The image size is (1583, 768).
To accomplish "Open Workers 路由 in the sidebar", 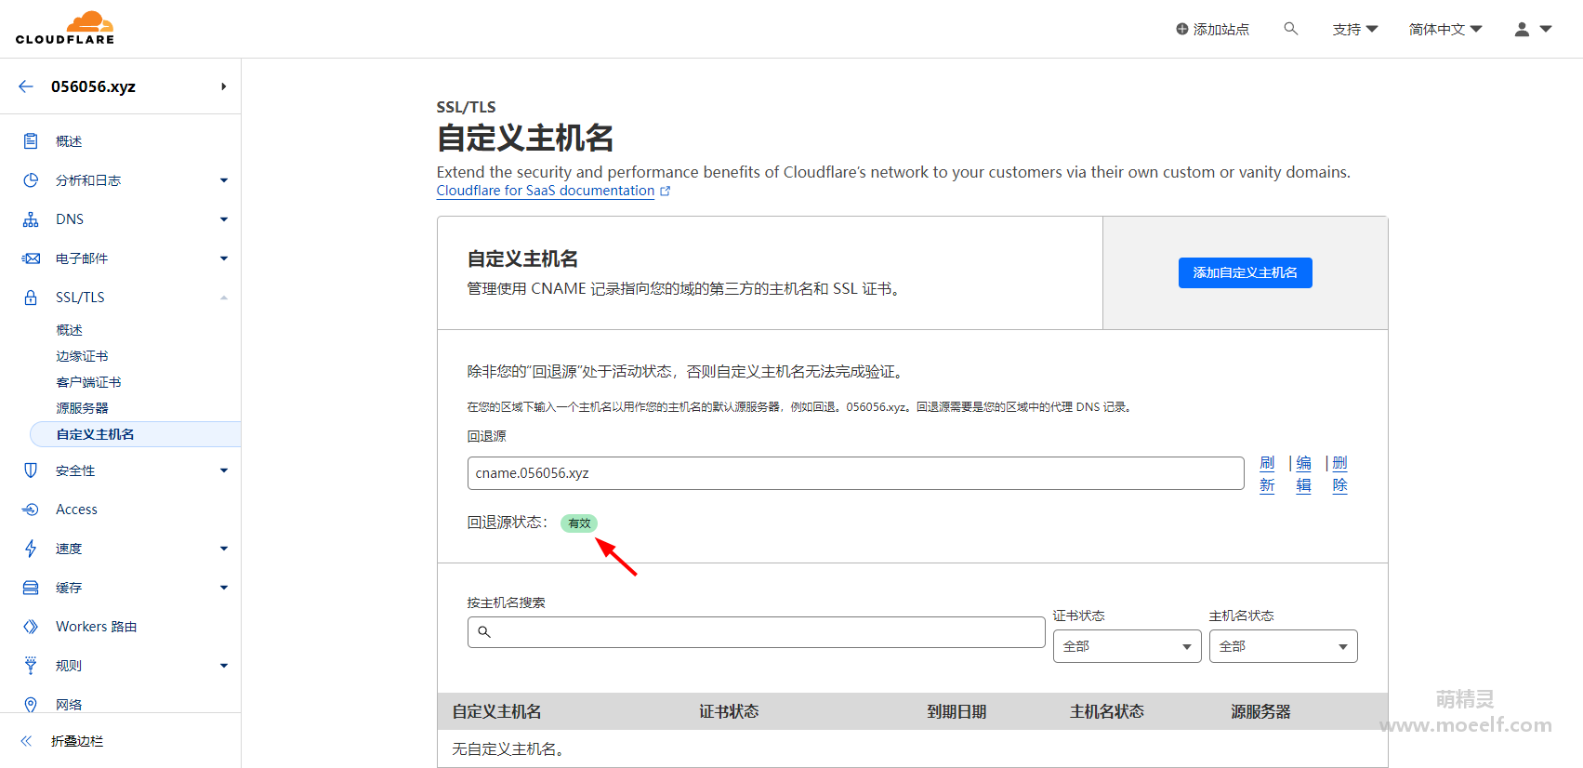I will tap(96, 627).
